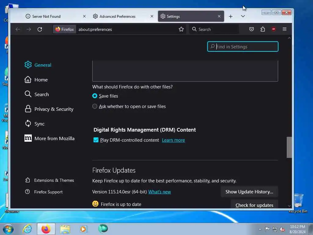Select Ask whether to open or save files
Screen dimensions: 313x235
[95, 106]
